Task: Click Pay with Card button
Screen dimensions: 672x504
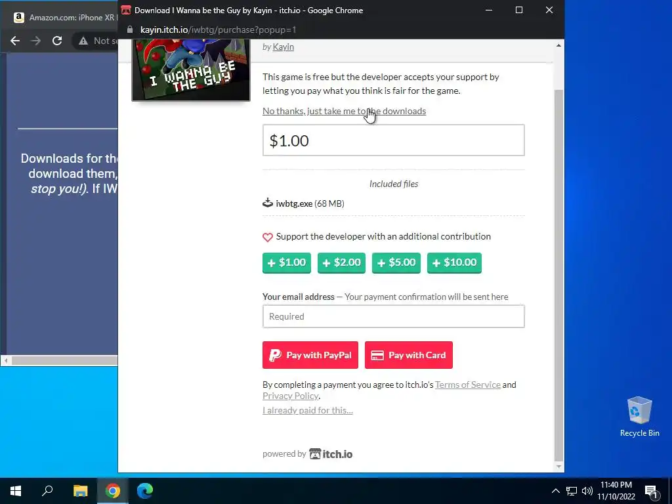Action: [409, 355]
